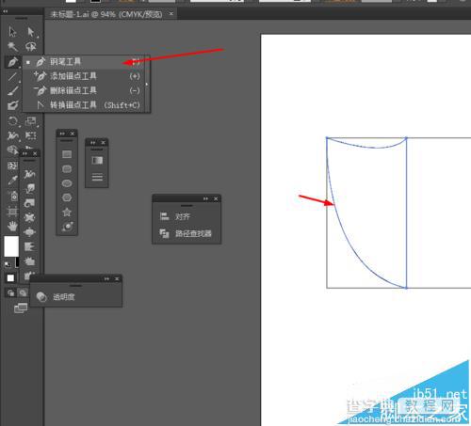Pick the Ellipse shape tool

[x=67, y=183]
